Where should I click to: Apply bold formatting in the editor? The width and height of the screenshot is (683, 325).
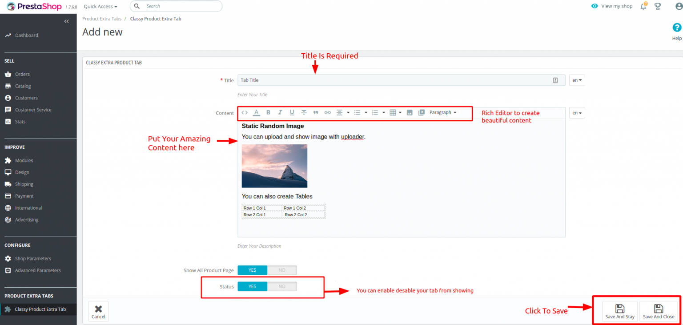pyautogui.click(x=268, y=112)
